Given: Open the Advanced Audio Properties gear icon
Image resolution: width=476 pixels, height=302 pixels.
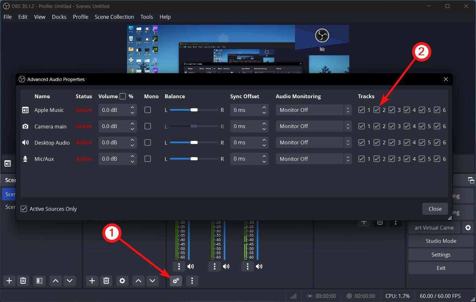Looking at the screenshot, I should click(x=176, y=281).
